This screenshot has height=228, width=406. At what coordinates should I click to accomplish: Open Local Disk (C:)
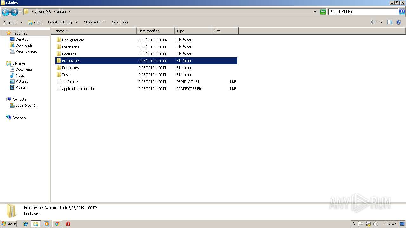coord(27,105)
